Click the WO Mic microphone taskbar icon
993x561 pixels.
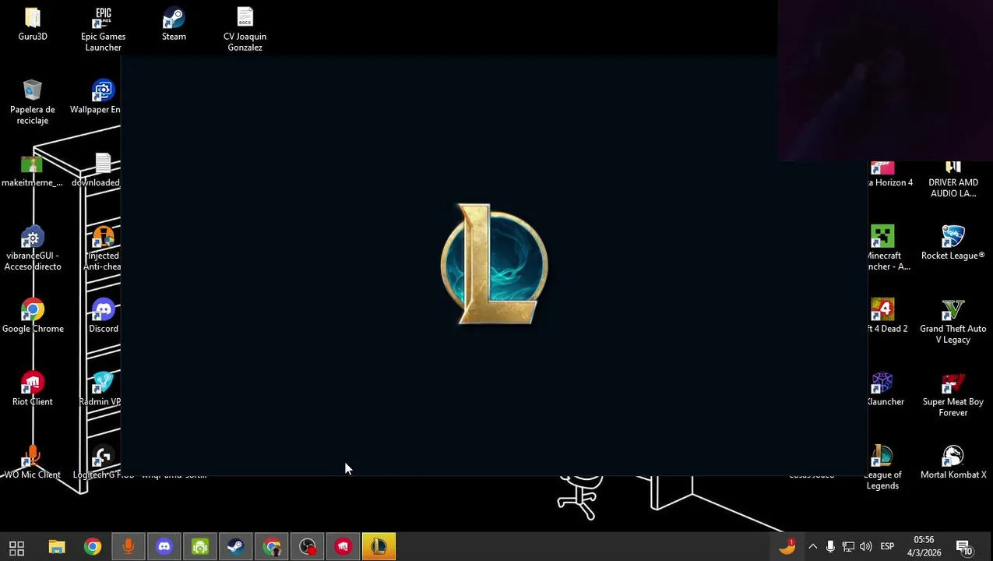[x=129, y=547]
